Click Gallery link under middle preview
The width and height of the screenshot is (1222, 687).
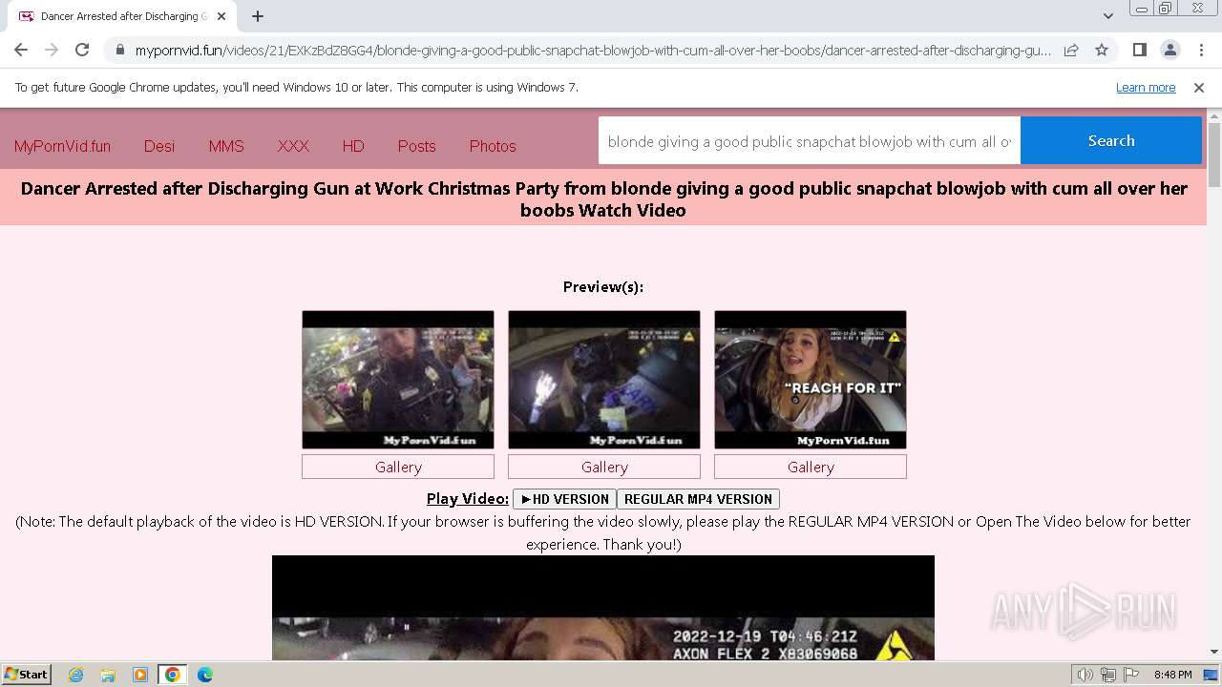604,467
